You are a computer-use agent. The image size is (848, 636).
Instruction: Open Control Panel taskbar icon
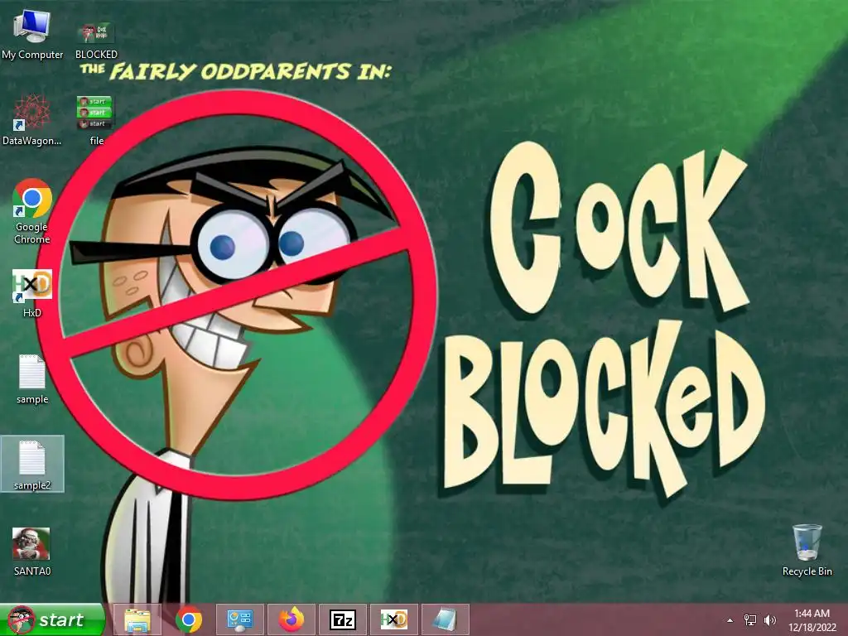[x=240, y=619]
